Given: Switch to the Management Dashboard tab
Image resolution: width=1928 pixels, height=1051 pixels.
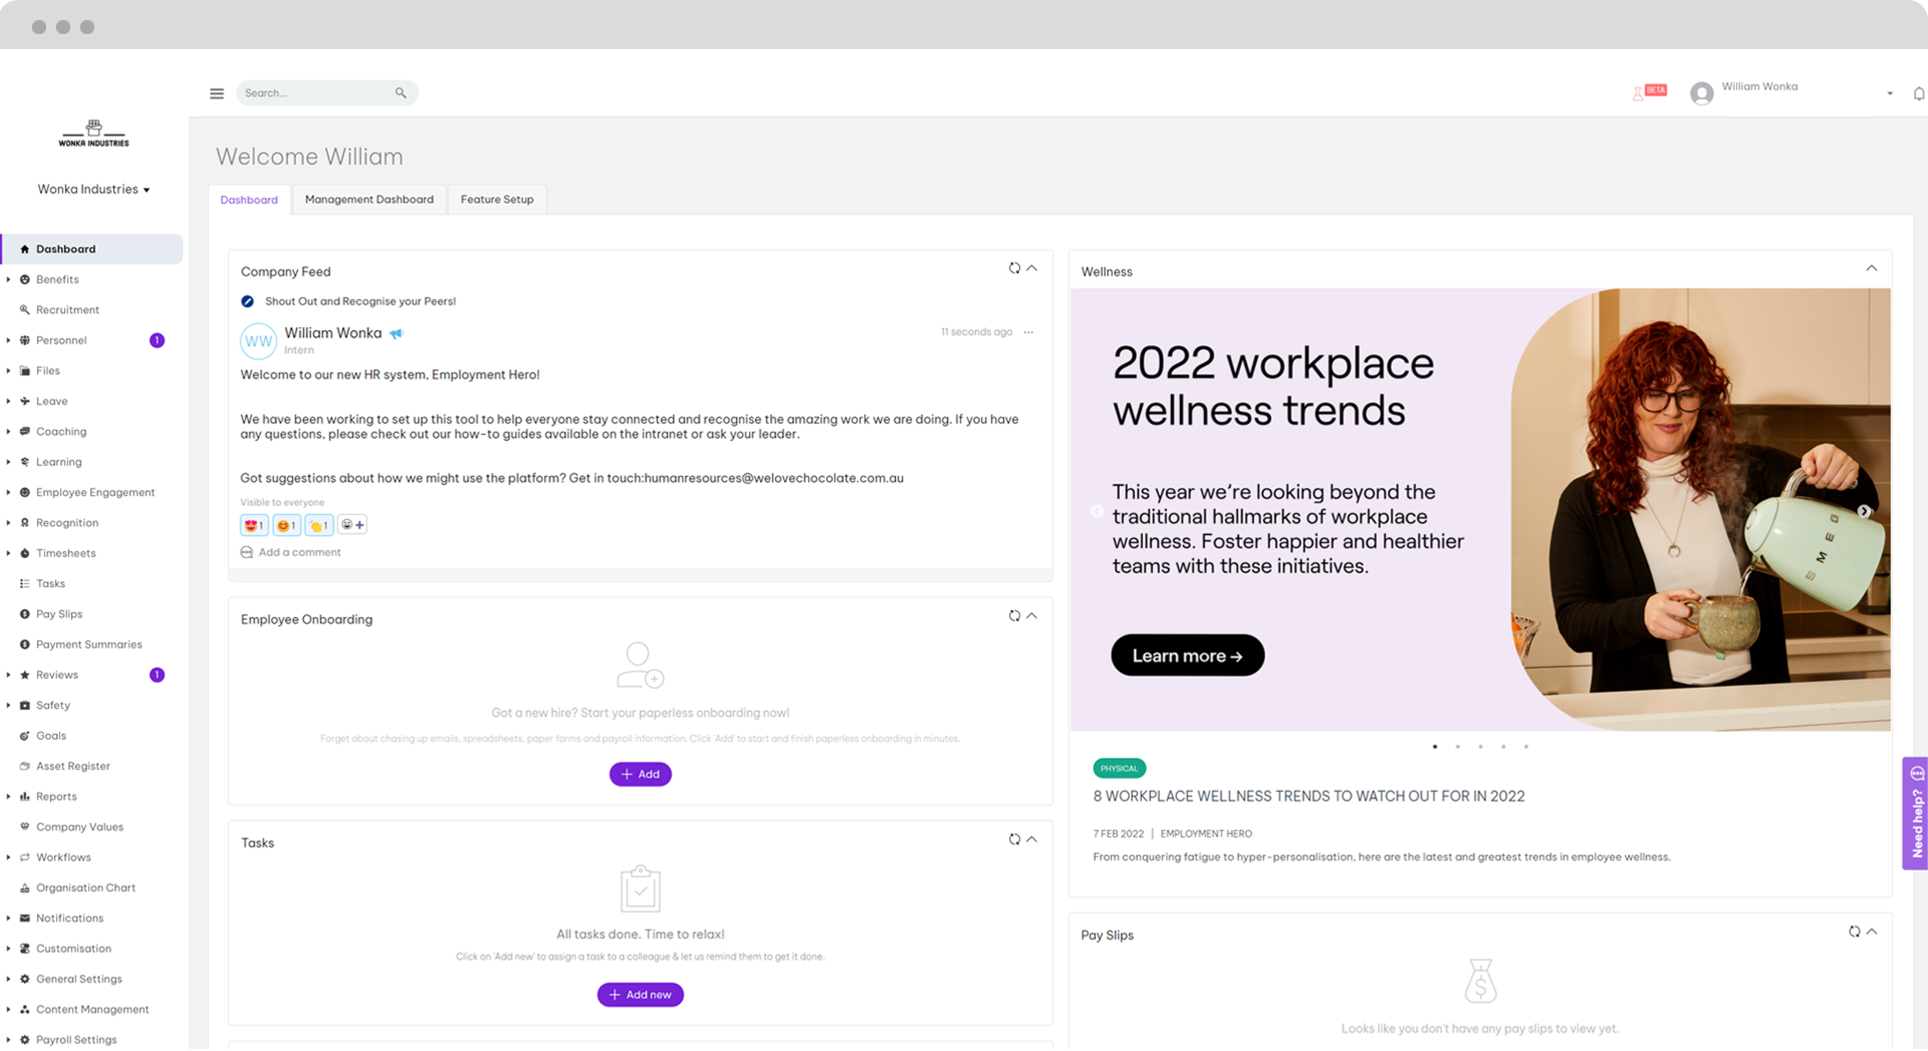Looking at the screenshot, I should coord(369,199).
